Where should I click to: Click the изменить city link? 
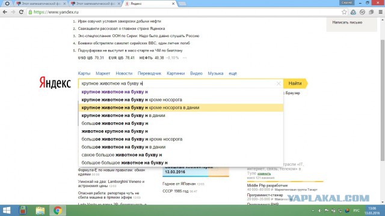pyautogui.click(x=264, y=173)
